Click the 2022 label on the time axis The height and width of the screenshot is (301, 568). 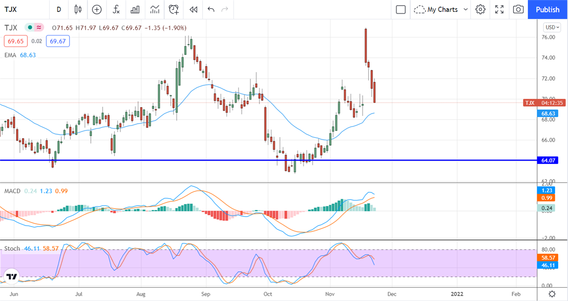coord(457,294)
